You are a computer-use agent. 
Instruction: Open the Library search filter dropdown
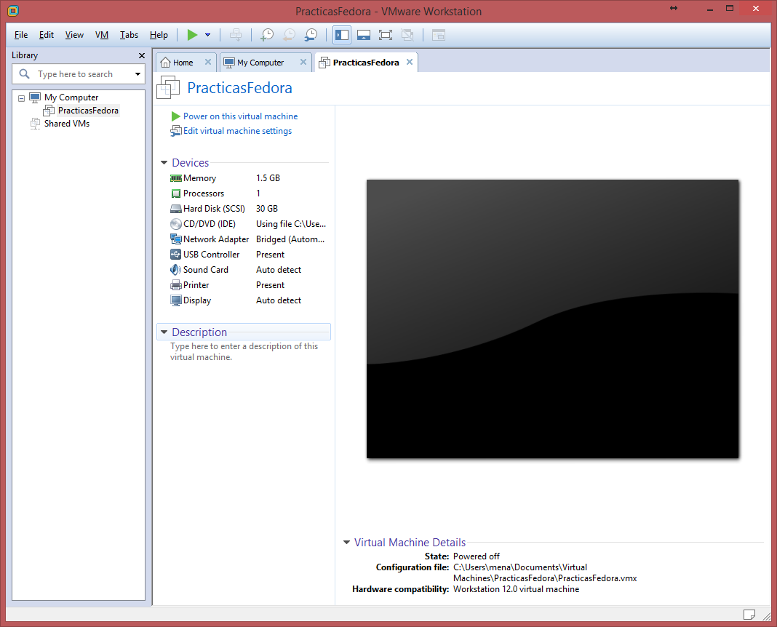[x=138, y=73]
